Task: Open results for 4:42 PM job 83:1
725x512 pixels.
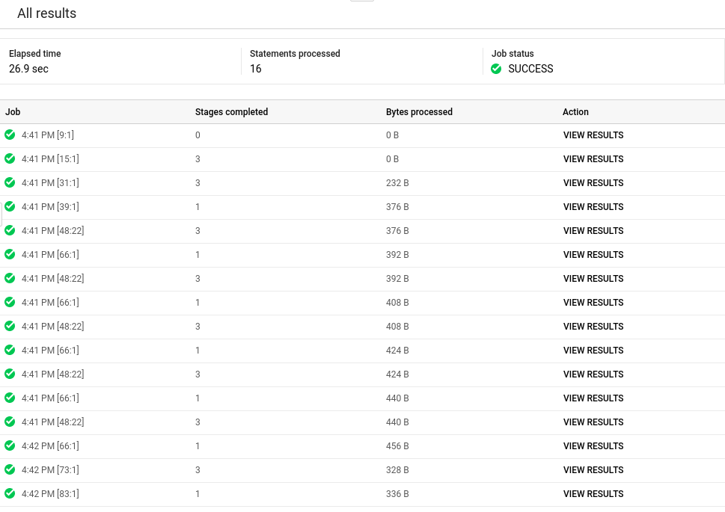Action: tap(593, 494)
